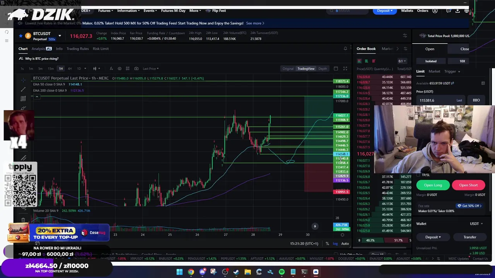Click the chart window layout icon
495x278 pixels.
(x=336, y=69)
